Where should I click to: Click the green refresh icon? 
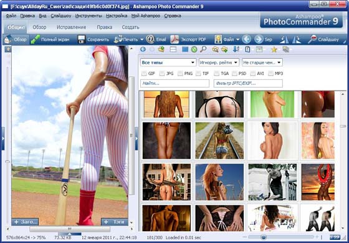[194, 49]
